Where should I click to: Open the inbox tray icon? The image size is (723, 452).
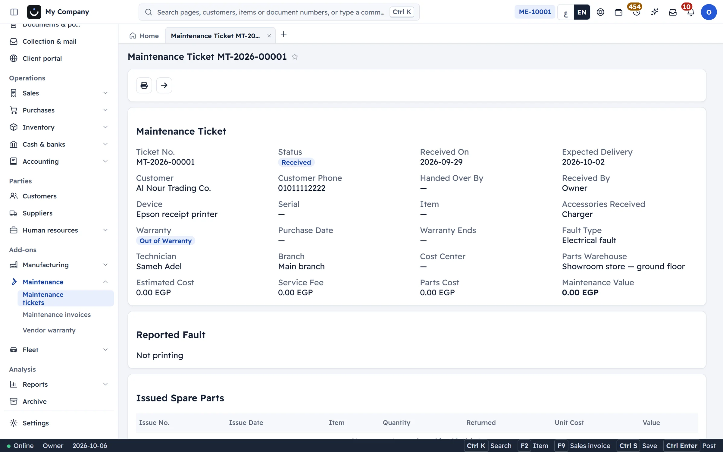pyautogui.click(x=673, y=12)
